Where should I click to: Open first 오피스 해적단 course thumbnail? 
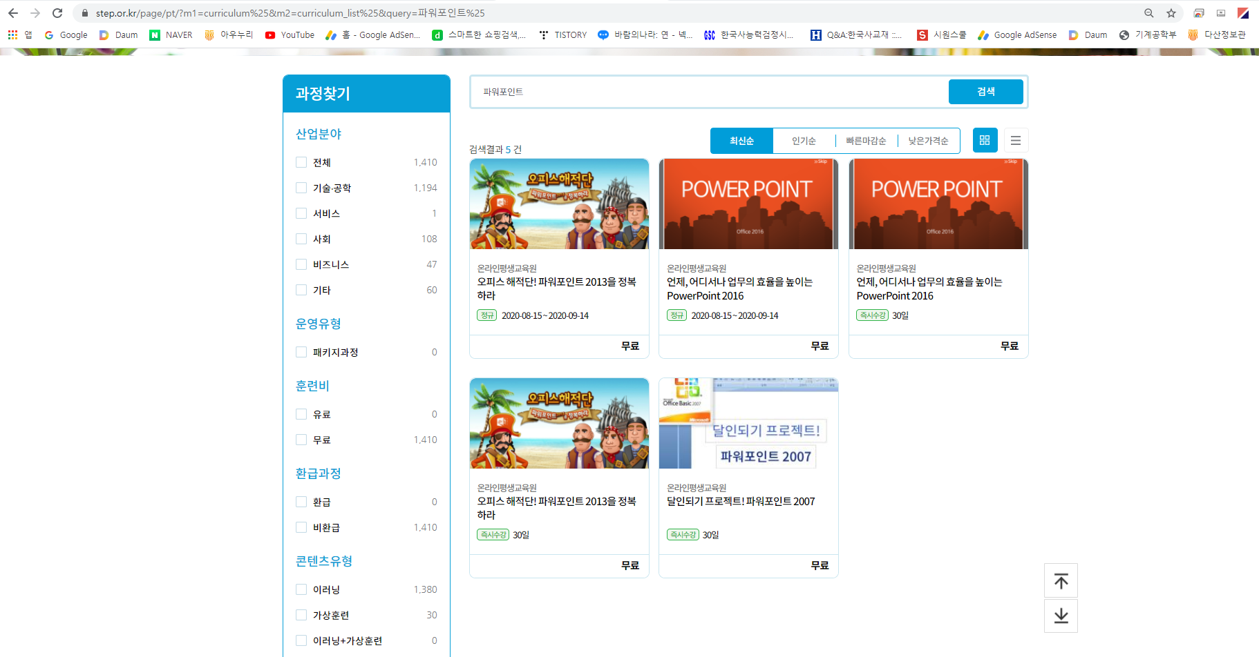(559, 204)
